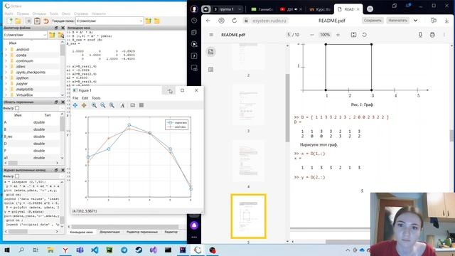Open the current folder path dropdown in toolbar
The height and width of the screenshot is (256, 455).
point(141,21)
